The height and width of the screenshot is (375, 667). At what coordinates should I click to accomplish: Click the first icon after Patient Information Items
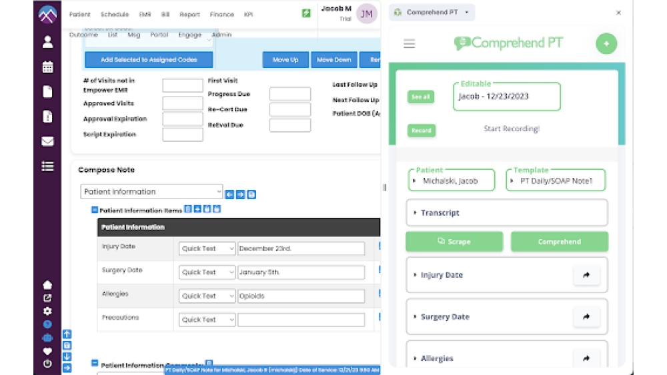(187, 209)
